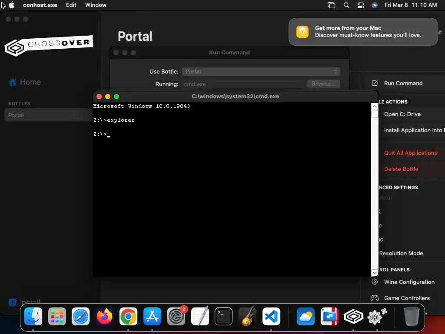Click the CrossOver logo in sidebar

pyautogui.click(x=49, y=45)
